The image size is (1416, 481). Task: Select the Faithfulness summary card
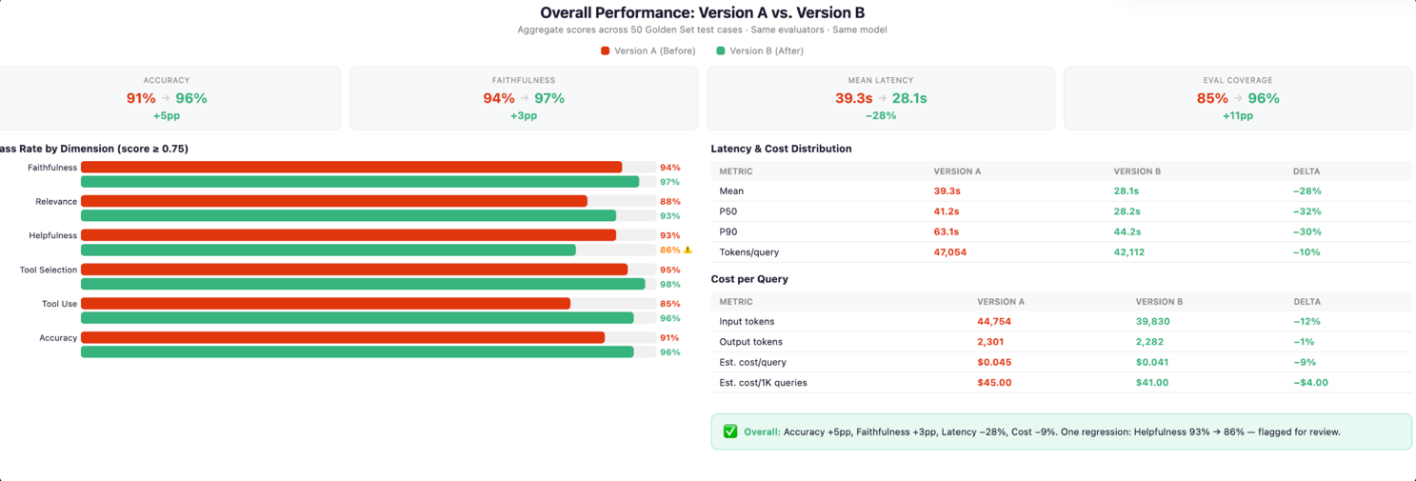click(524, 98)
